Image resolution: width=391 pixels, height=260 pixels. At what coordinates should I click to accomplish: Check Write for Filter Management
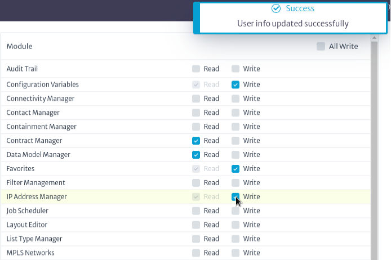[236, 183]
